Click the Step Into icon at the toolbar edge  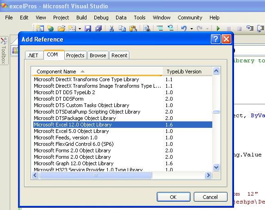pos(261,28)
